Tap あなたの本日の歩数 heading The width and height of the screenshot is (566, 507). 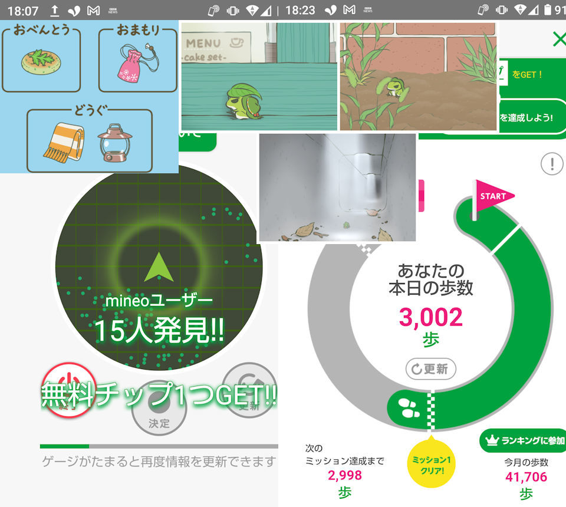pos(430,279)
